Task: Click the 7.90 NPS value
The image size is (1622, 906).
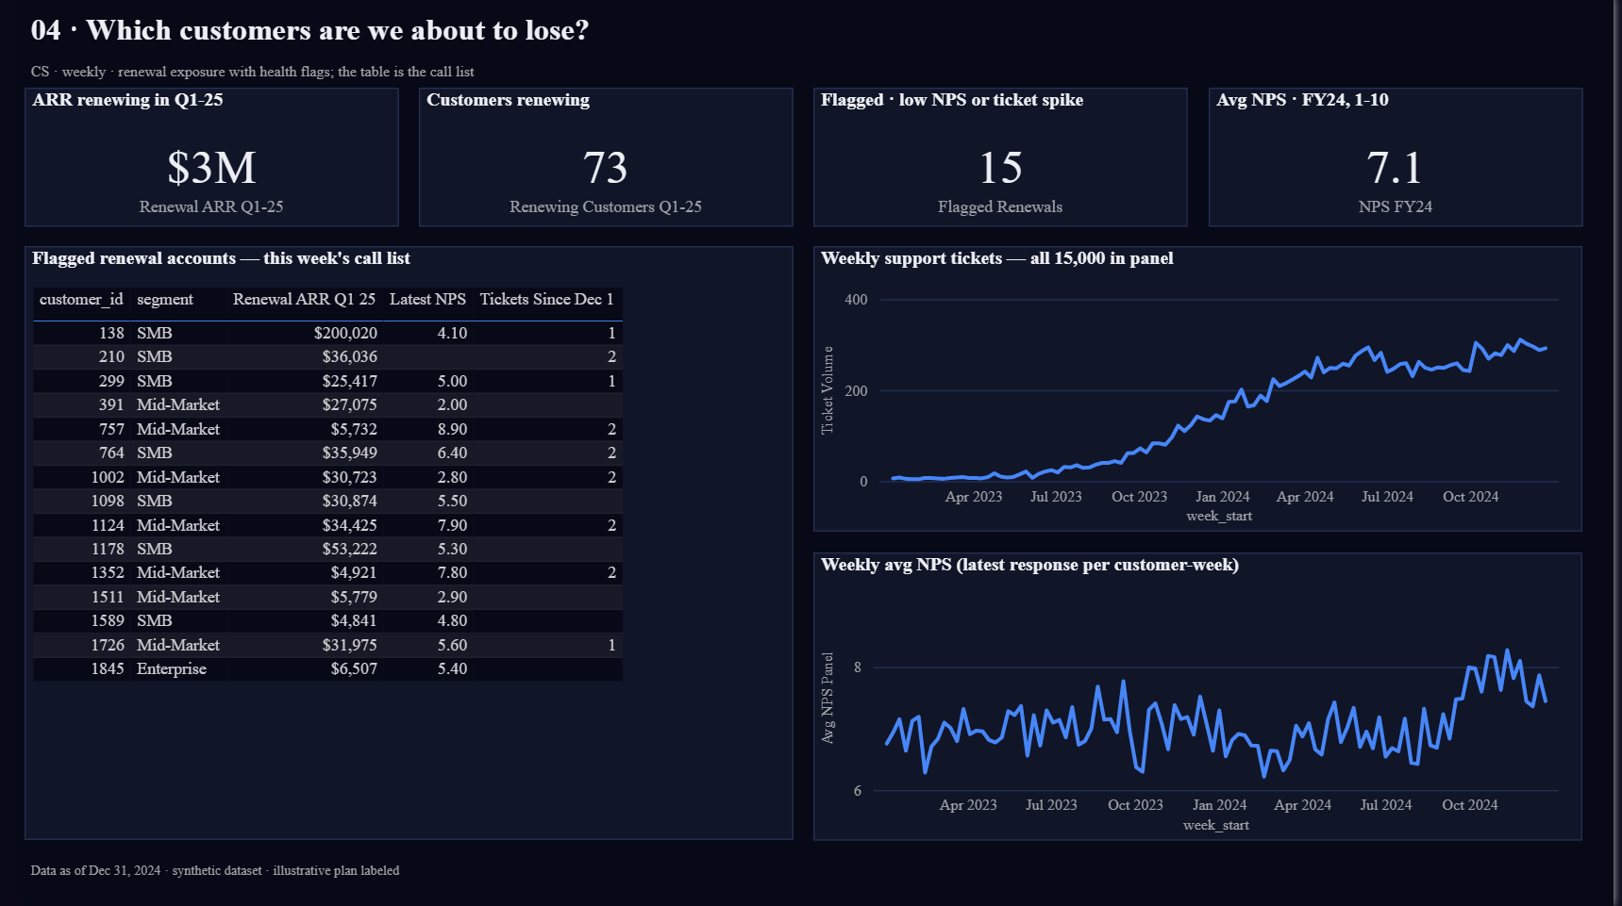Action: 452,525
